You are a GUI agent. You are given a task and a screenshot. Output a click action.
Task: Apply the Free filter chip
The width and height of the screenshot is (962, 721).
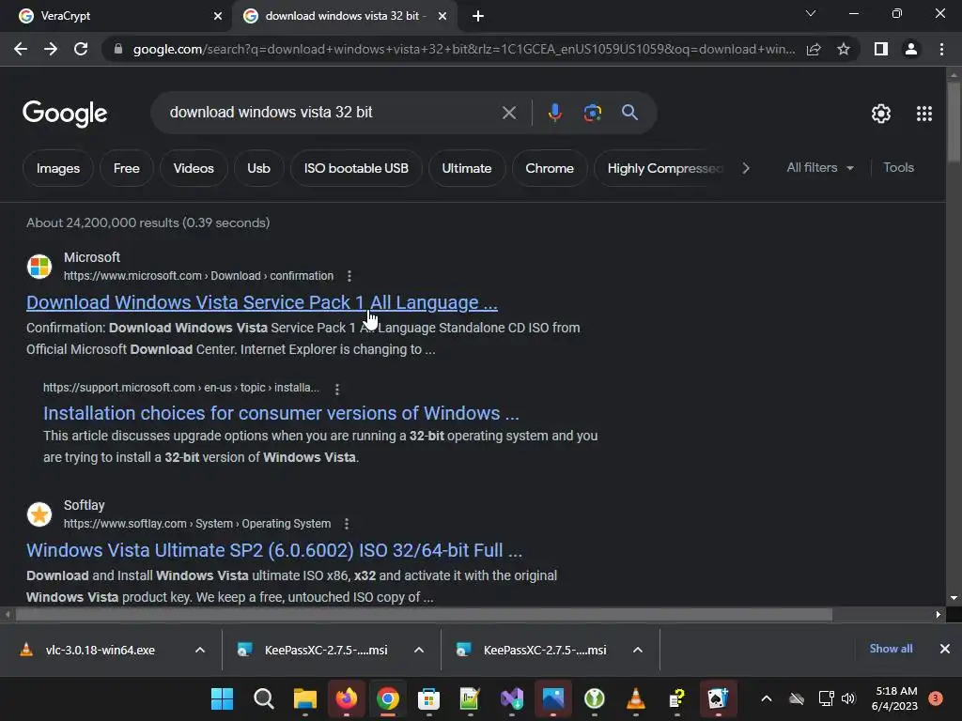tap(127, 168)
